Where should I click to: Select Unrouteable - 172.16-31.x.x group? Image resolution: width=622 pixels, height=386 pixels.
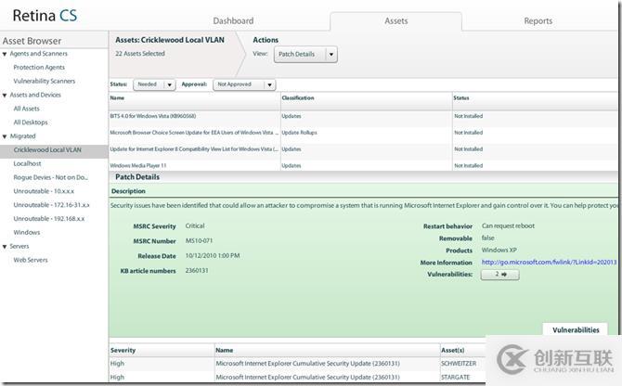click(51, 205)
